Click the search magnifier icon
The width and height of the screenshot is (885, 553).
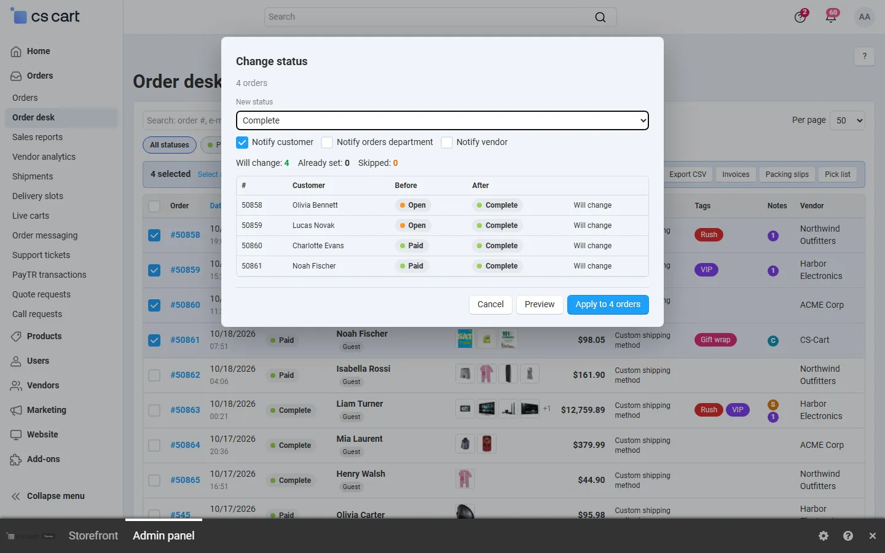[x=600, y=17]
